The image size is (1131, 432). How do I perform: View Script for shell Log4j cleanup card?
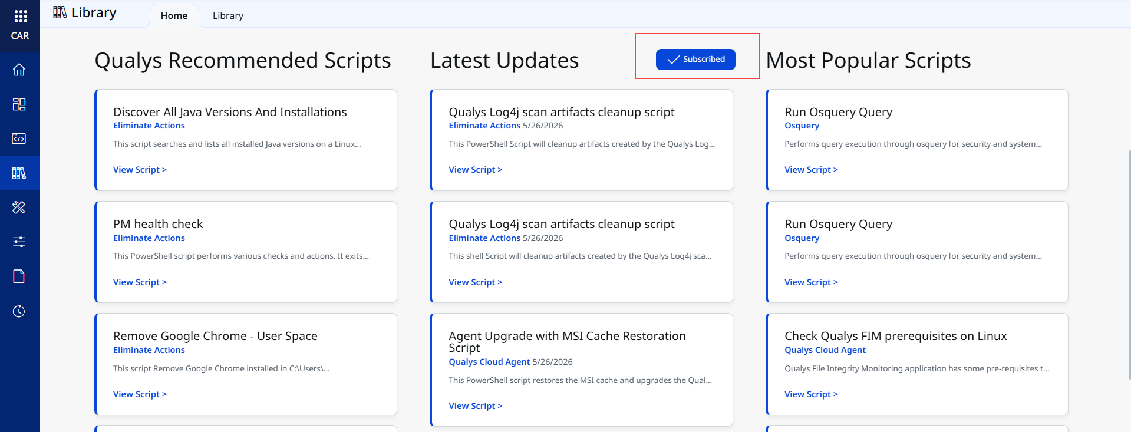pyautogui.click(x=476, y=282)
